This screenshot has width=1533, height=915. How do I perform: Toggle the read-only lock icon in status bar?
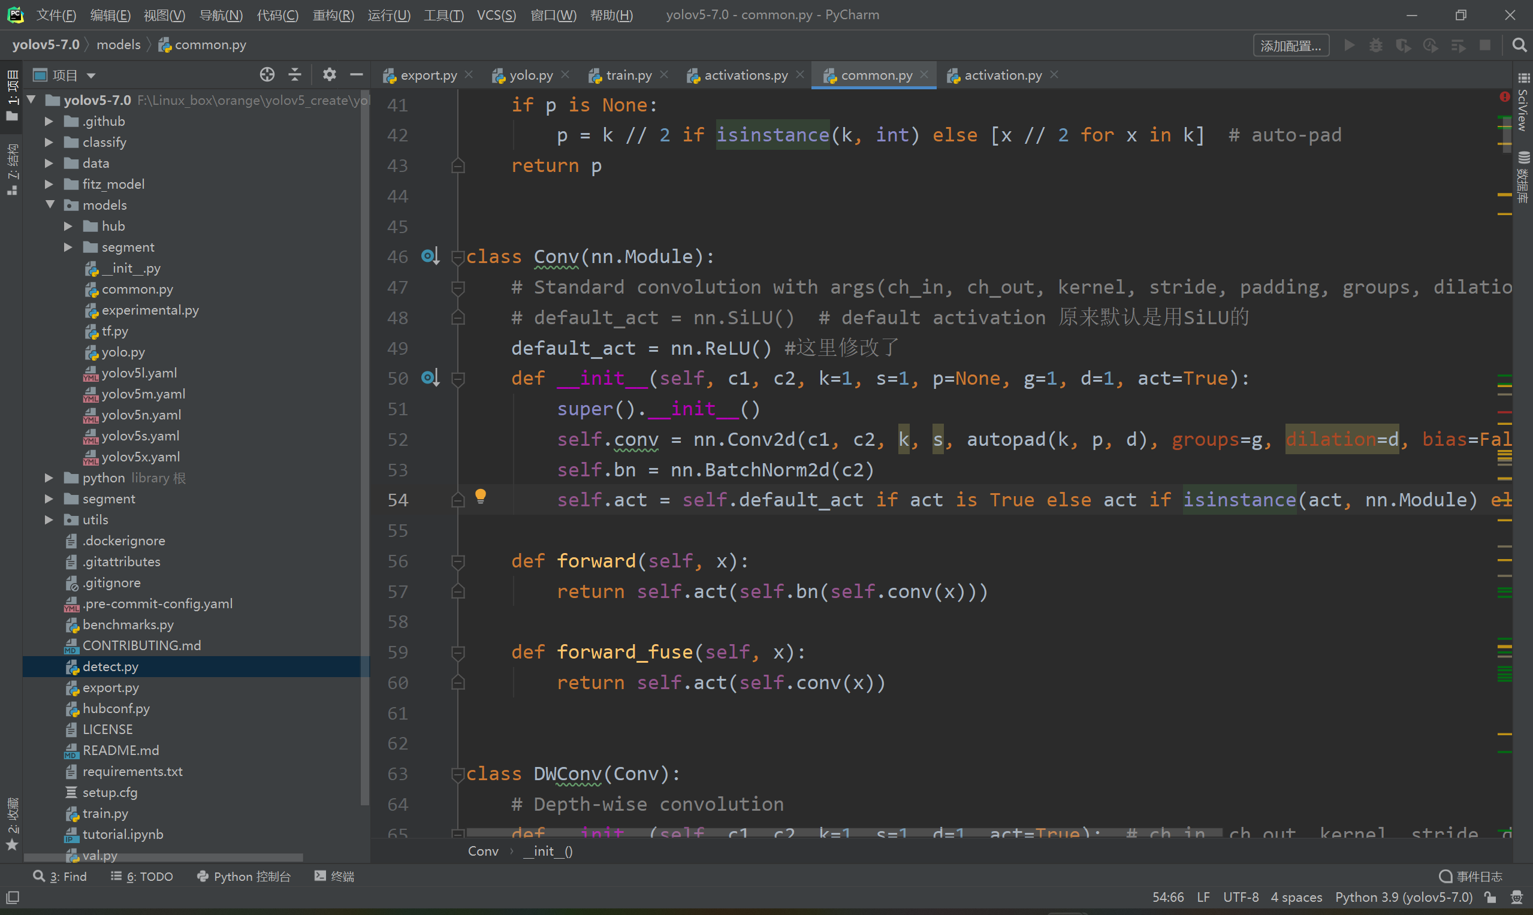click(1490, 897)
